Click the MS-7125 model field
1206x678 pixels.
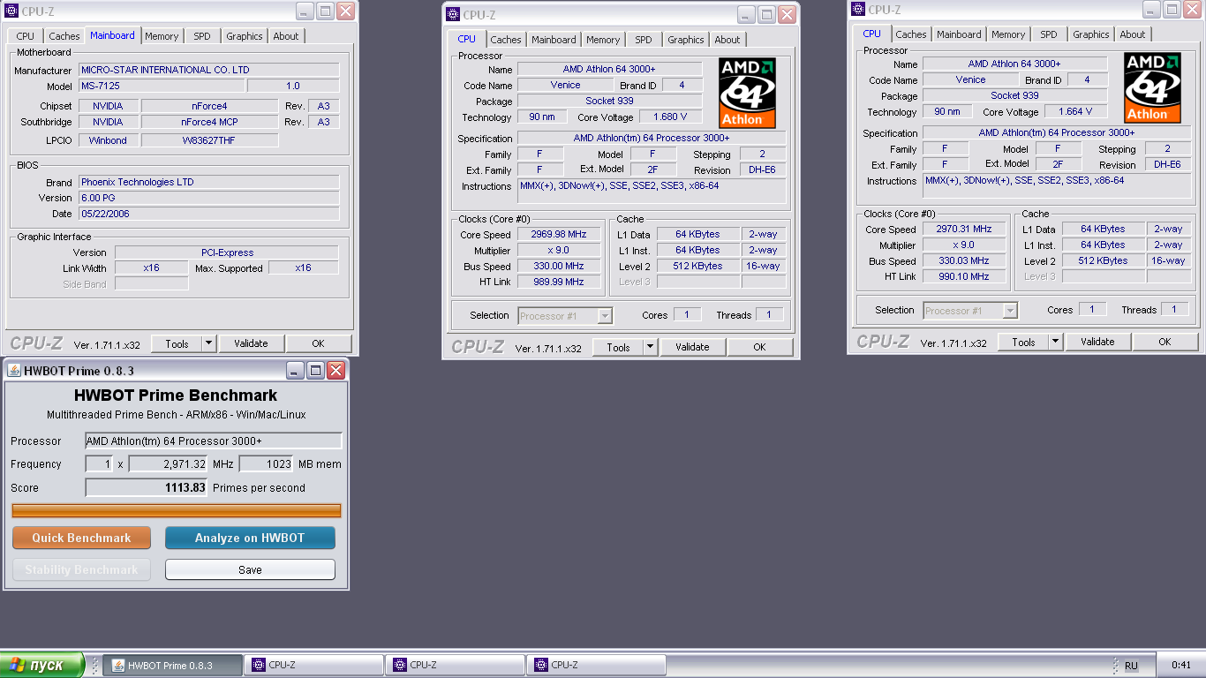click(161, 86)
